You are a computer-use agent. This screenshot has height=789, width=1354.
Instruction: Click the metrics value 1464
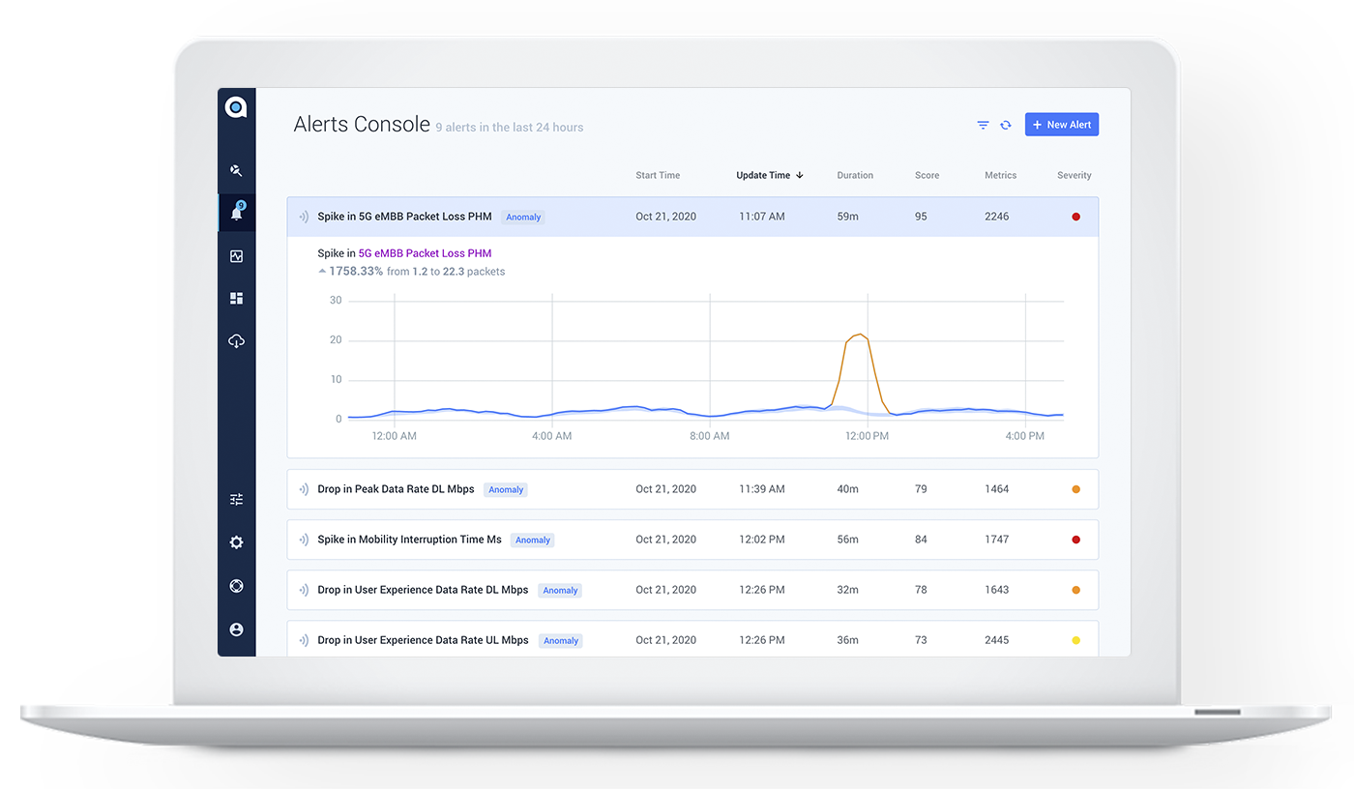[997, 489]
